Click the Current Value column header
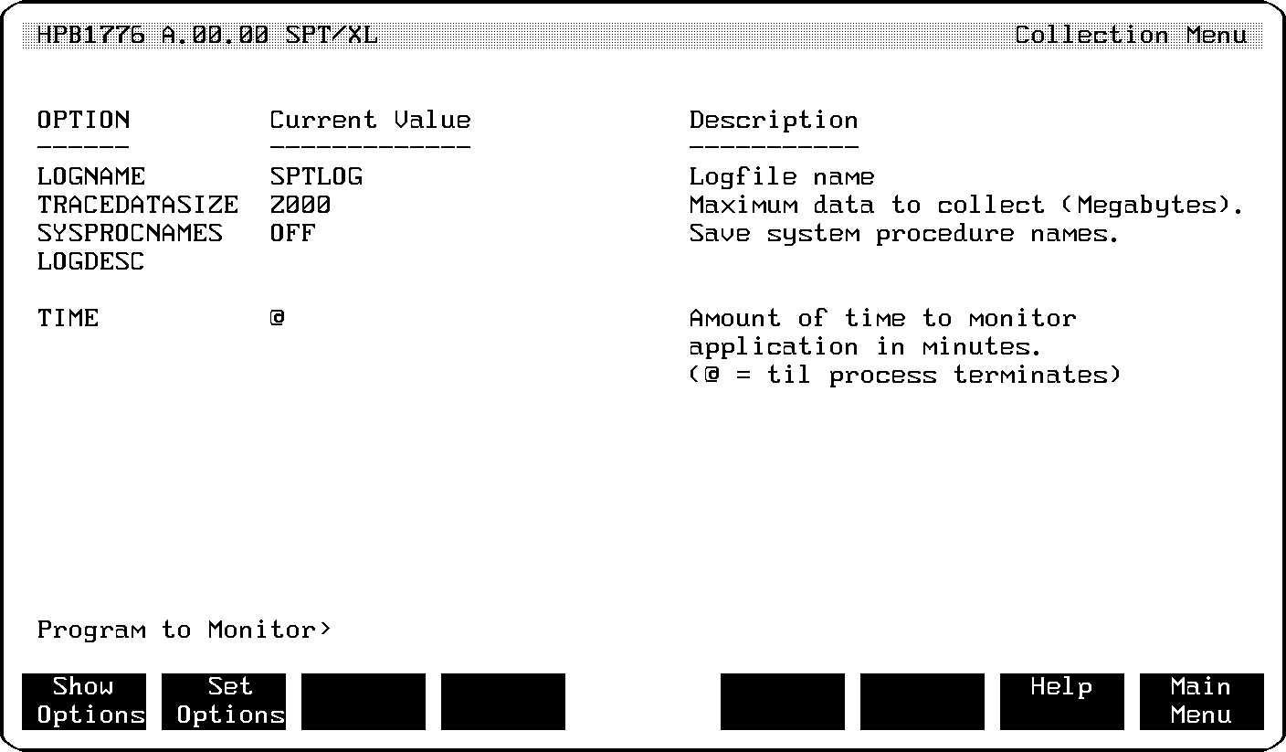Image resolution: width=1286 pixels, height=752 pixels. (x=370, y=121)
